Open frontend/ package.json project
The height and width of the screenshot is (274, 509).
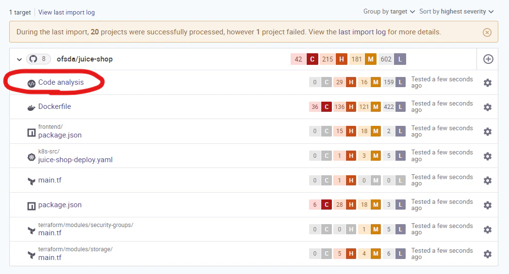(60, 135)
